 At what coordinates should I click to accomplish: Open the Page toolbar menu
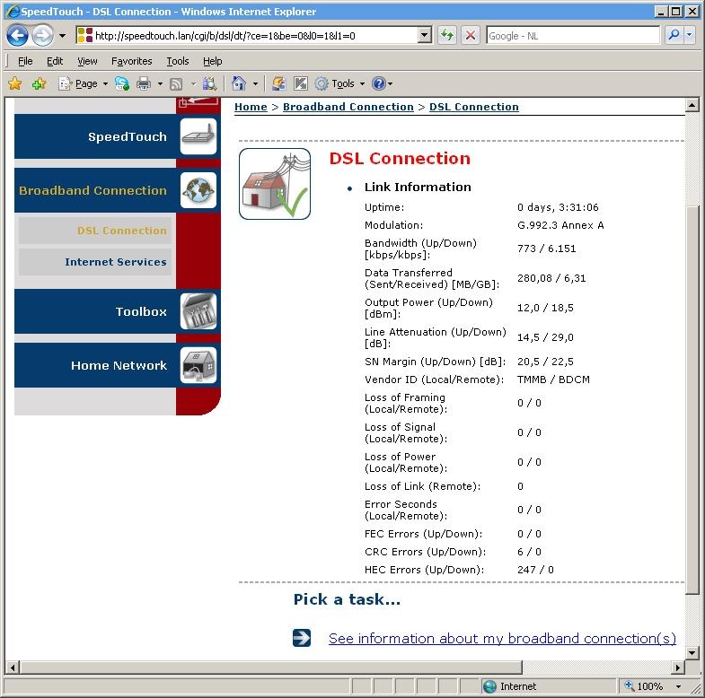[84, 83]
